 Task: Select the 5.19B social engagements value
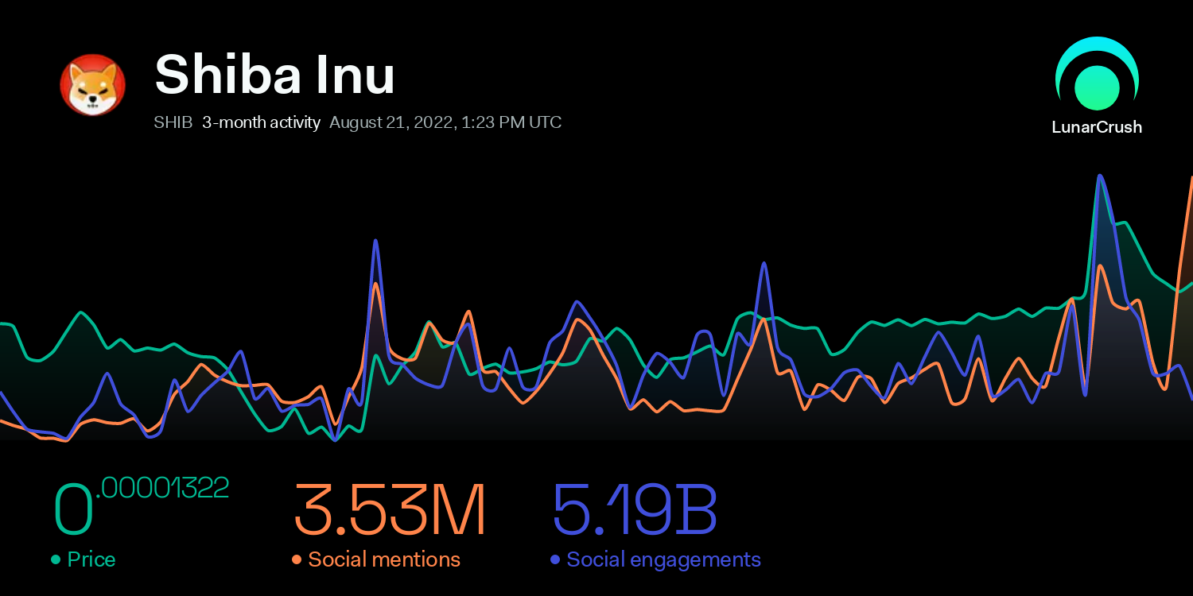635,510
